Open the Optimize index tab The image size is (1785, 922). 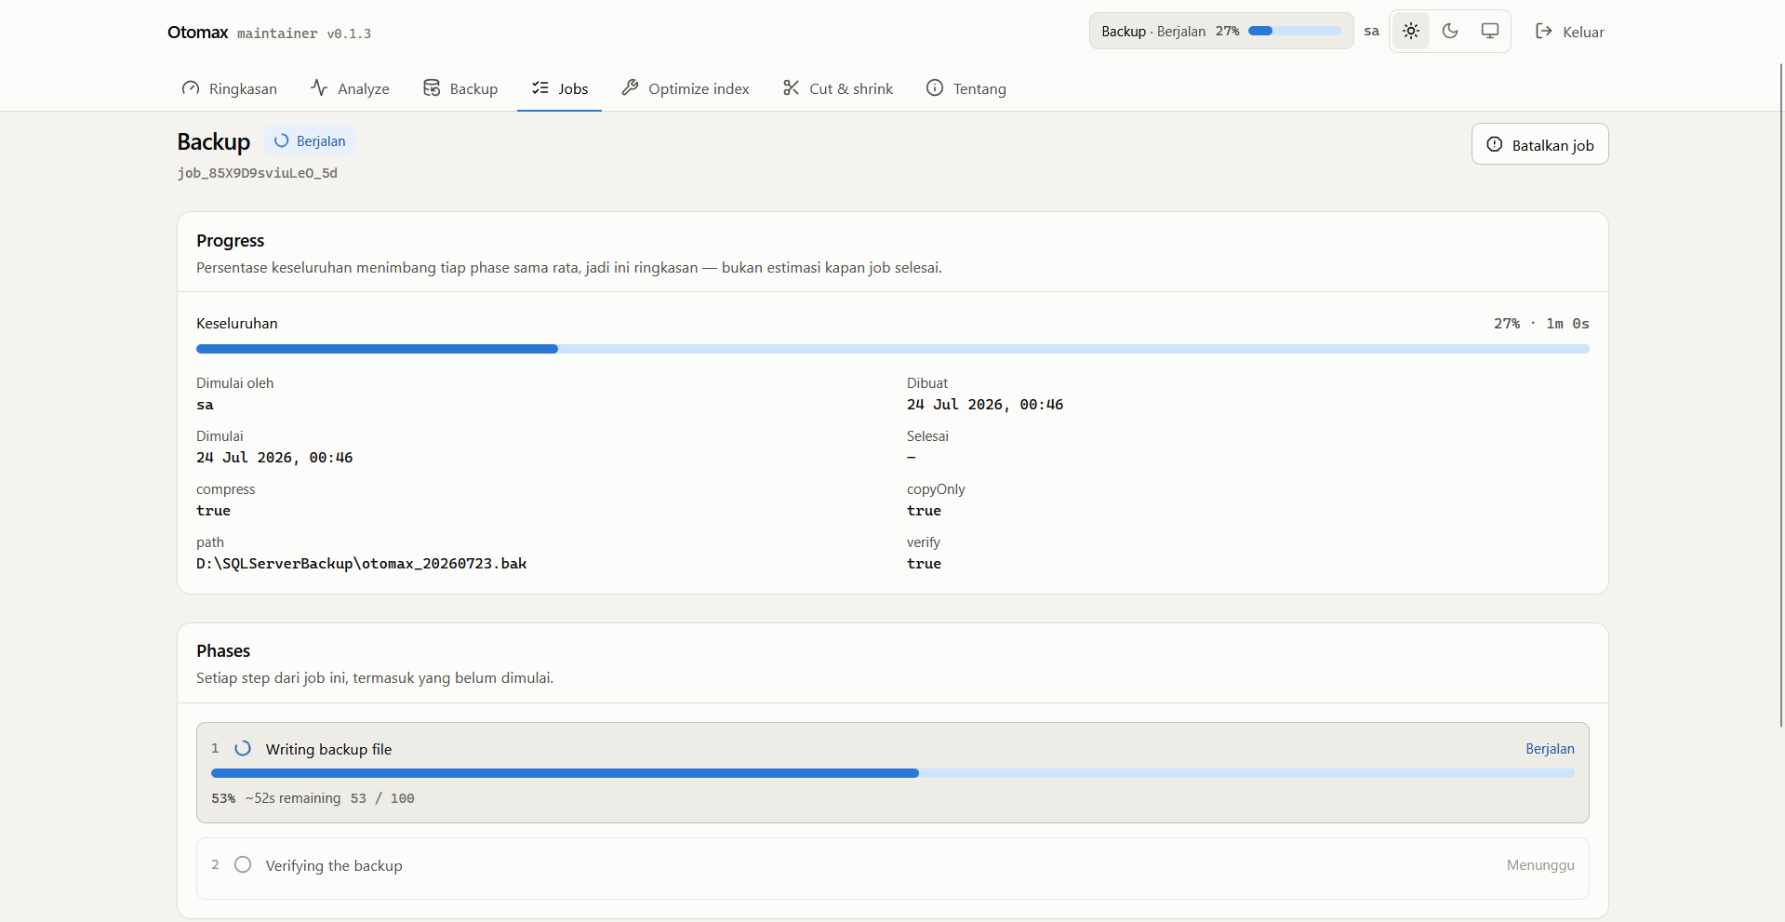tap(686, 88)
